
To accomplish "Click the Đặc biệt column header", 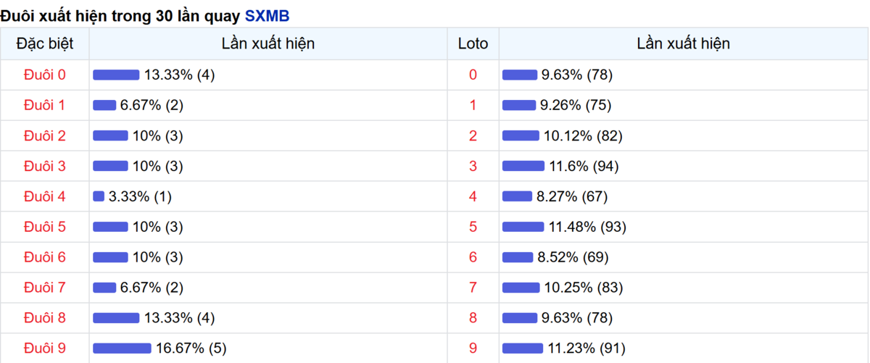I will [x=44, y=43].
